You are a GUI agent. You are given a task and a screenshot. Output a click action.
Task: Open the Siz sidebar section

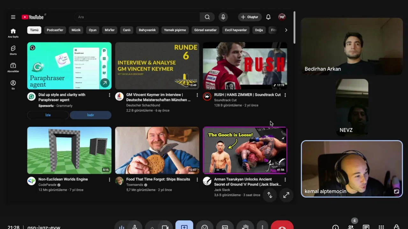[x=13, y=85]
